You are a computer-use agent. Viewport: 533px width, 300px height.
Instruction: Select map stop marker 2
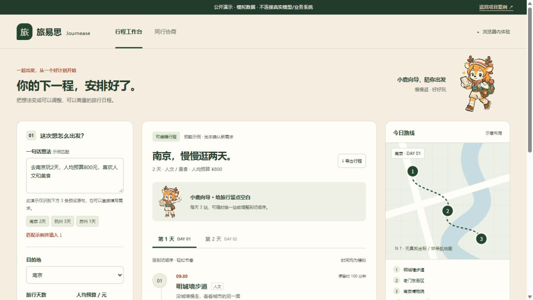point(447,211)
